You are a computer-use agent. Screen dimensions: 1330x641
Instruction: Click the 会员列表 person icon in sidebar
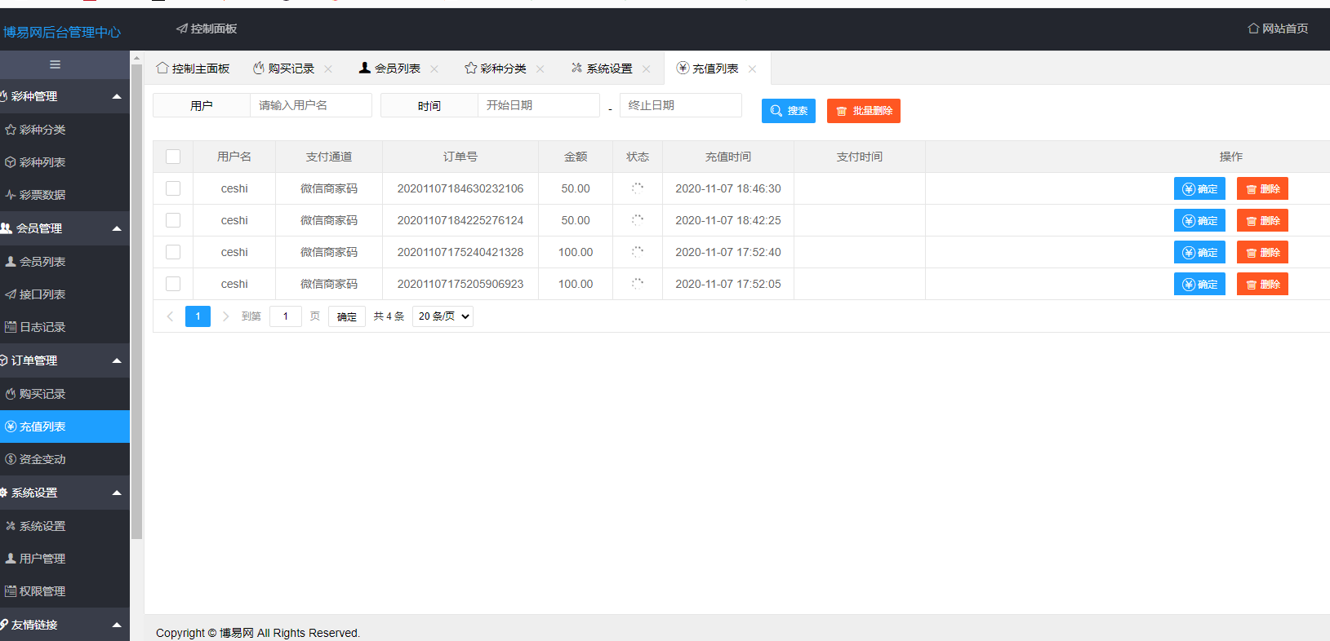(x=11, y=262)
